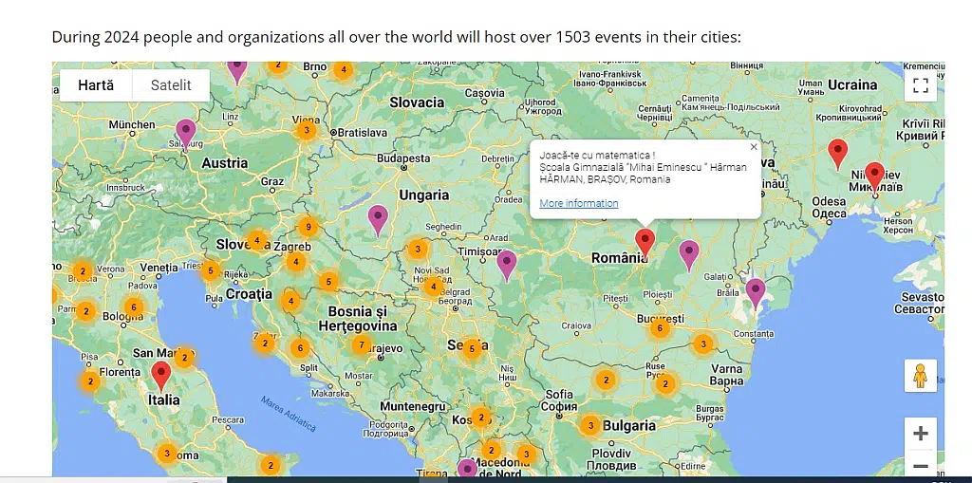The image size is (972, 483).
Task: Switch map to Hartă view
Action: click(x=96, y=85)
